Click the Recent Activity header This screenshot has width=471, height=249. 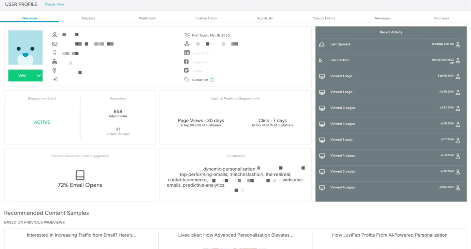pyautogui.click(x=391, y=32)
